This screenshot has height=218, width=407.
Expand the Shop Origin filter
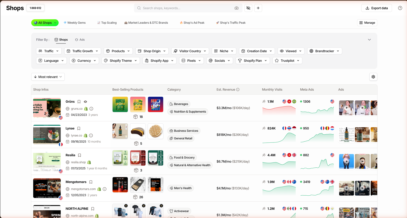pyautogui.click(x=152, y=51)
